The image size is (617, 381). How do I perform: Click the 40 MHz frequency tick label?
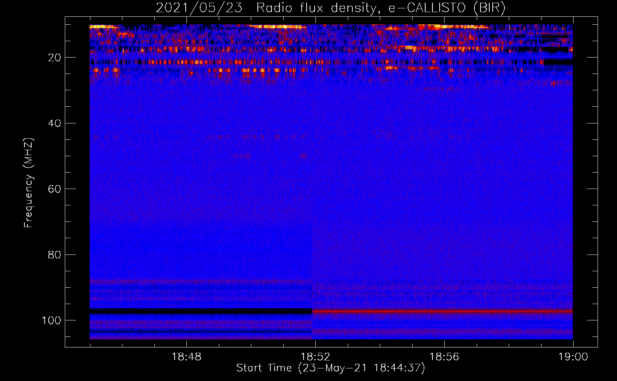point(55,123)
